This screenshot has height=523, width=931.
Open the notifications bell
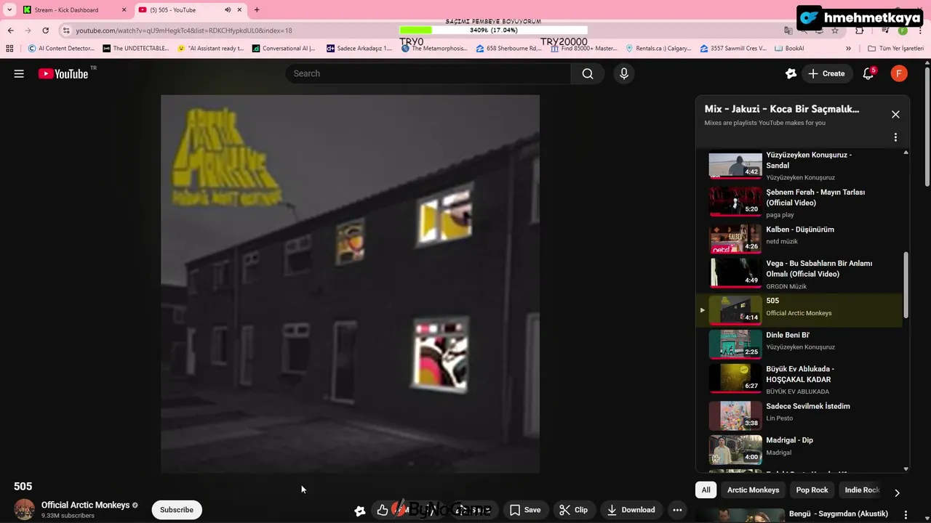tap(868, 73)
